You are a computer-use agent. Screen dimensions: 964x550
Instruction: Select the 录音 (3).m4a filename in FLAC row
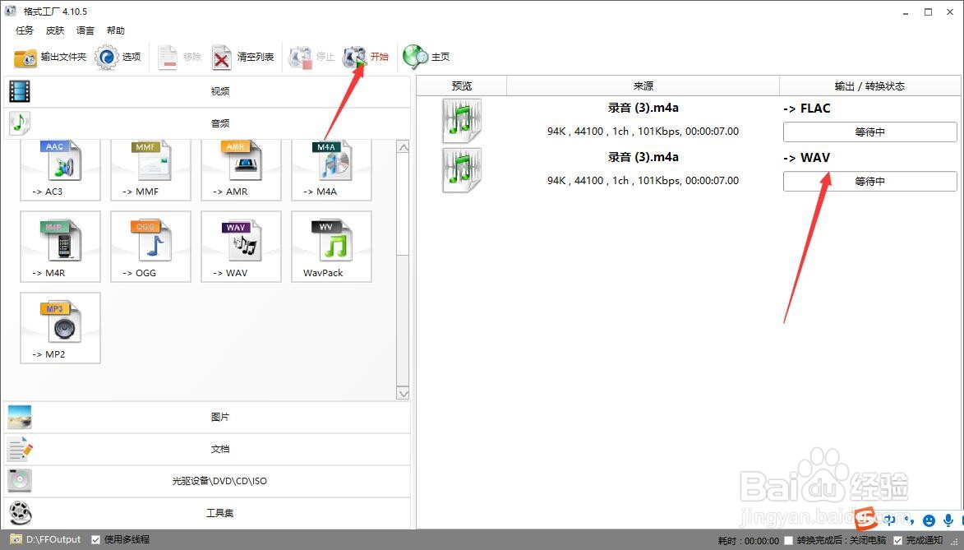(x=643, y=108)
